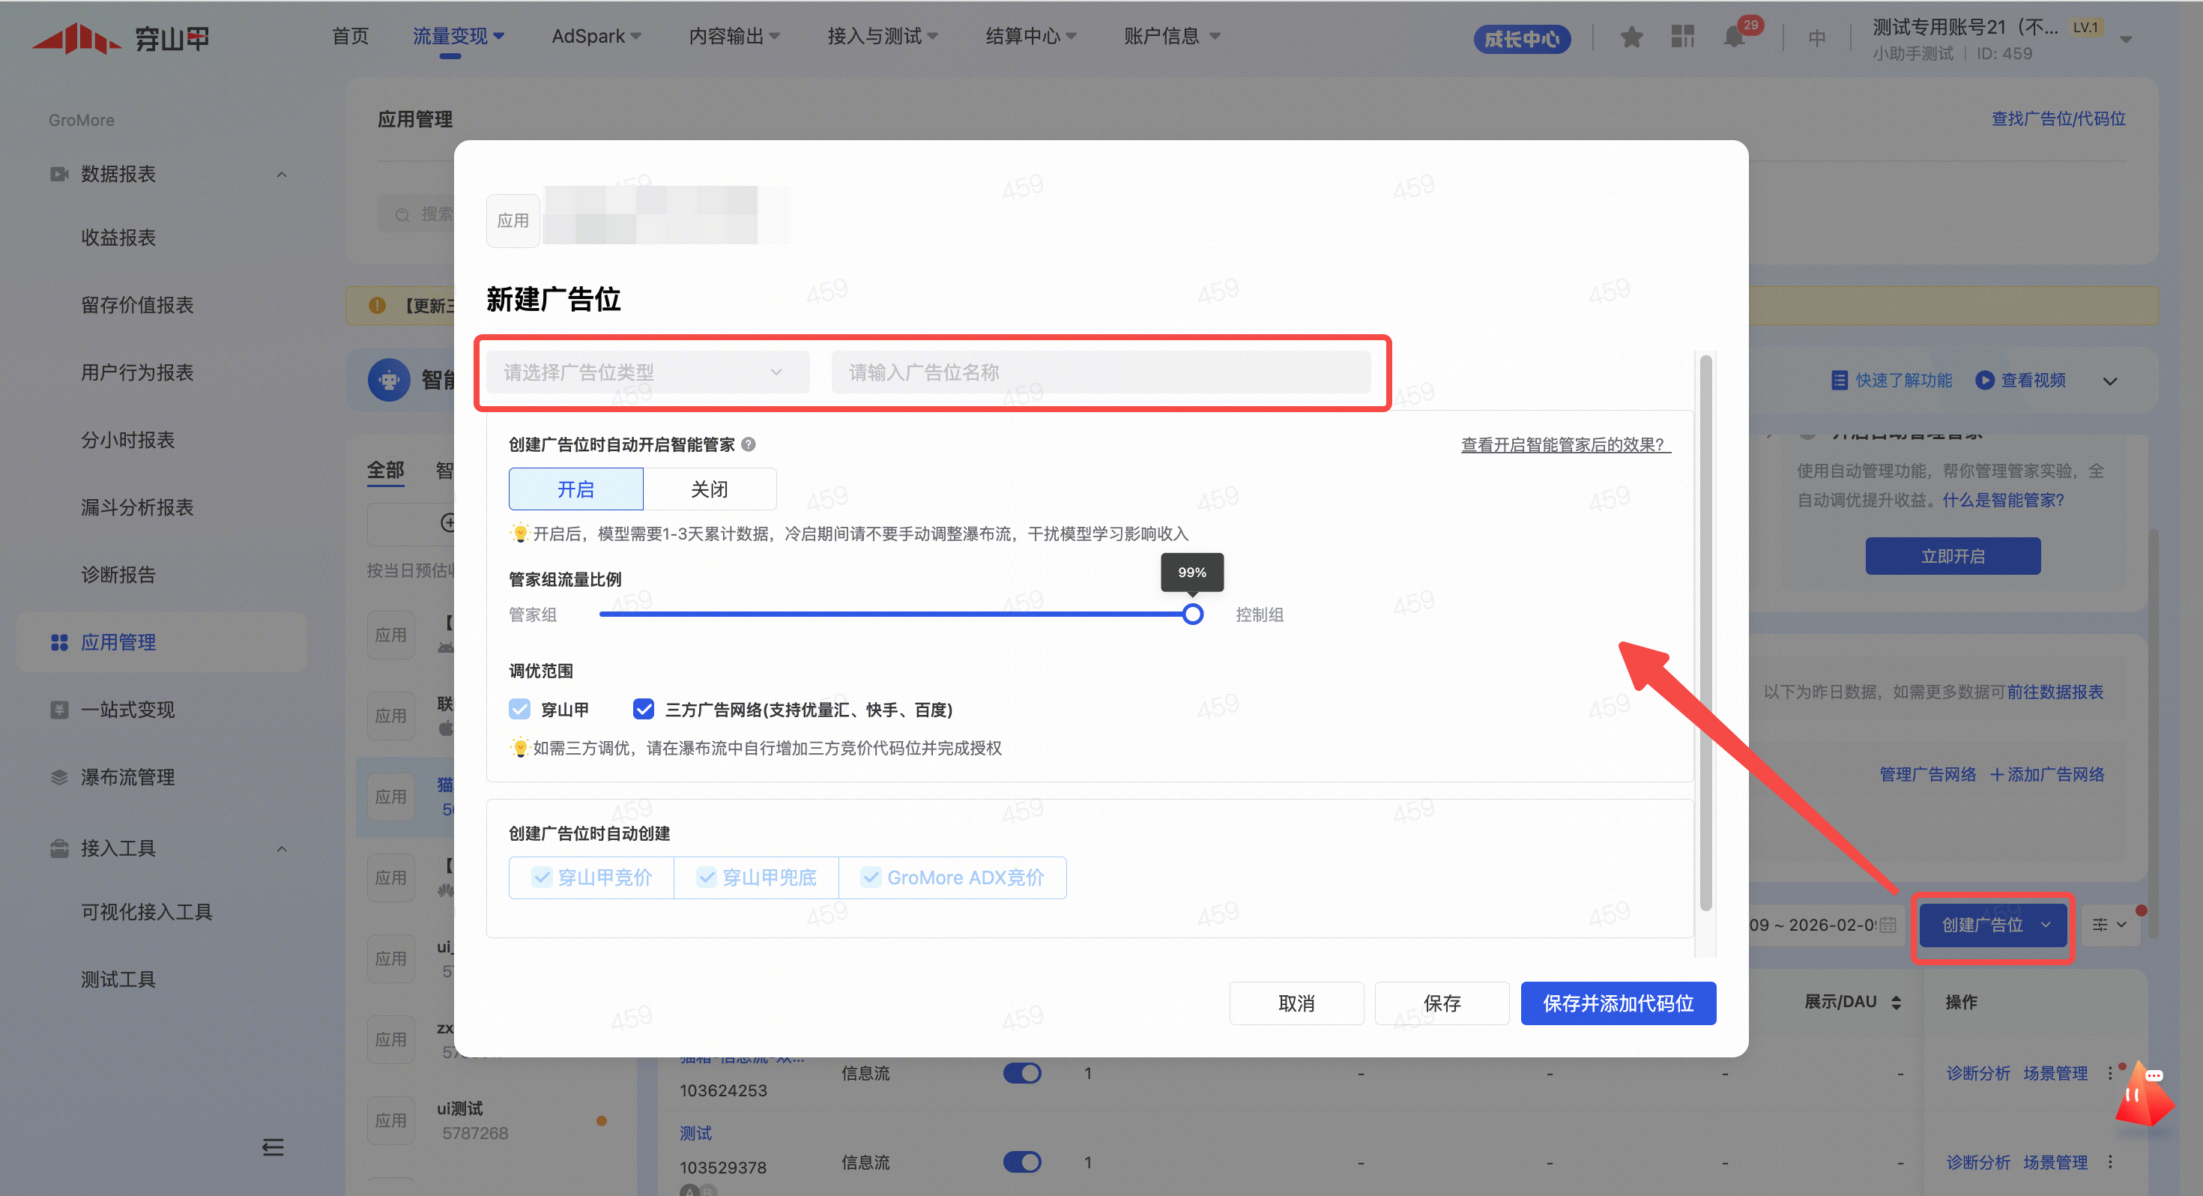The width and height of the screenshot is (2203, 1196).
Task: Open the 请选择广告位类型 dropdown
Action: (x=647, y=372)
